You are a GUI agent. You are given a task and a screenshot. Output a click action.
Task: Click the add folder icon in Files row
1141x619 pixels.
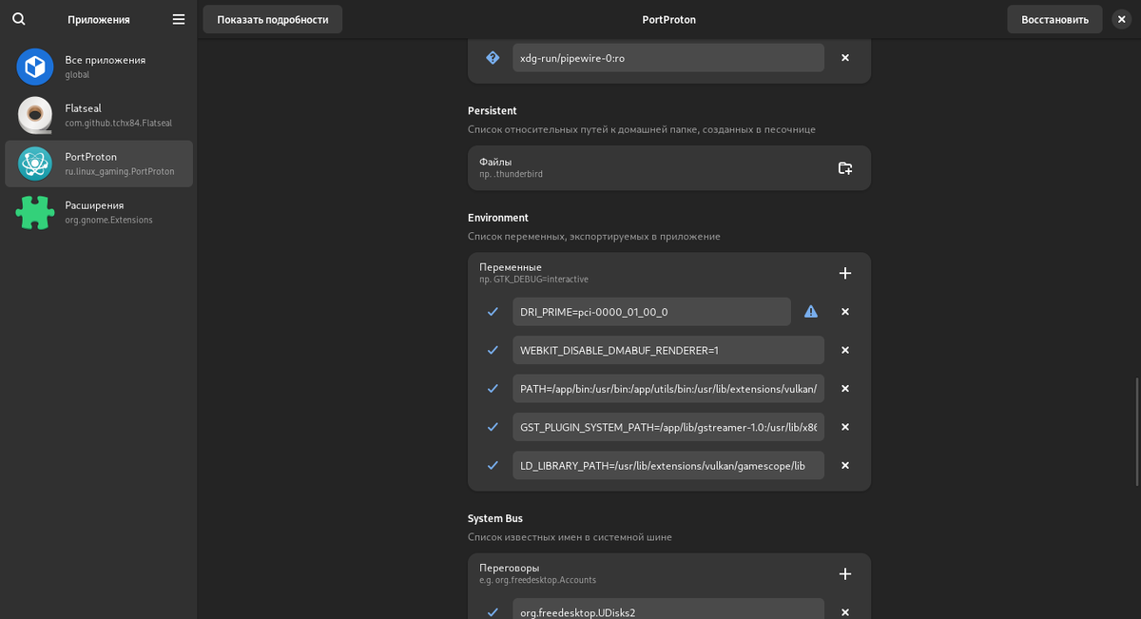845,168
